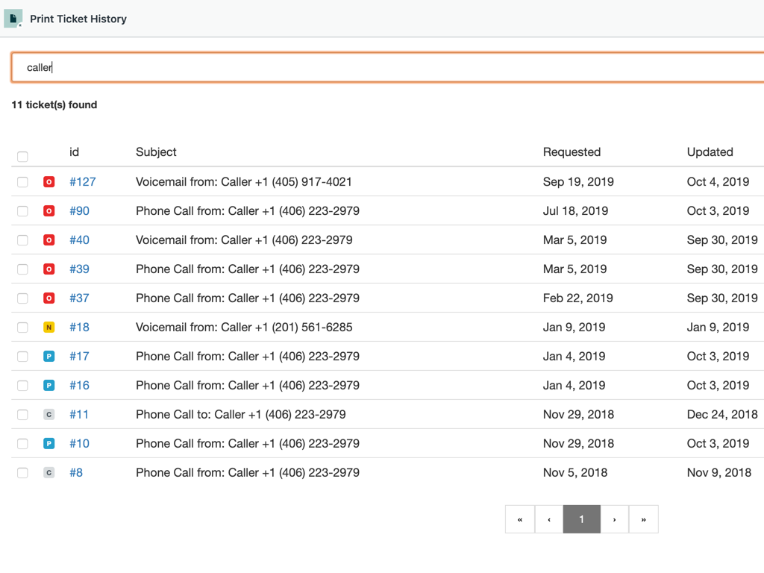
Task: Open ticket #90 via its ID link
Action: point(80,210)
